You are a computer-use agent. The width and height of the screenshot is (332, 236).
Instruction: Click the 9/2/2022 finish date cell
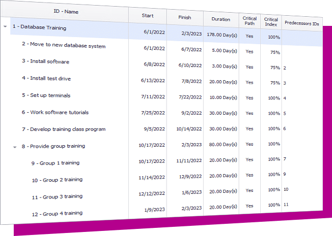[191, 113]
